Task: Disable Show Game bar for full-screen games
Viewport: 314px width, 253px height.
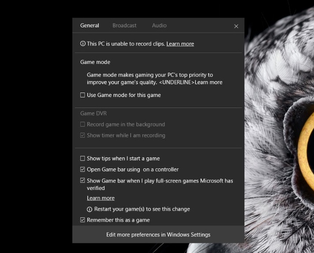Action: [82, 181]
